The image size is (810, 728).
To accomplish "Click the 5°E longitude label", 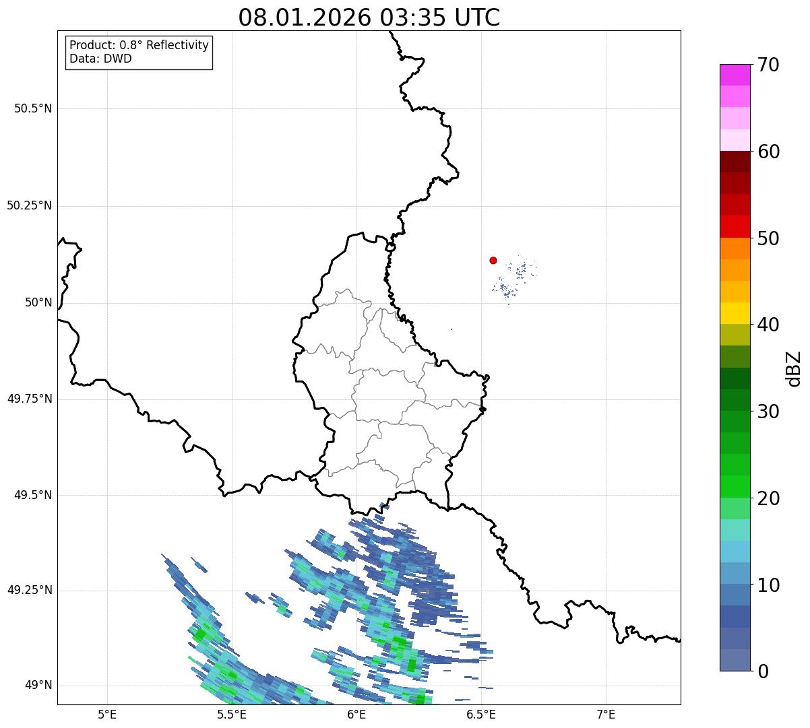I will tap(107, 714).
